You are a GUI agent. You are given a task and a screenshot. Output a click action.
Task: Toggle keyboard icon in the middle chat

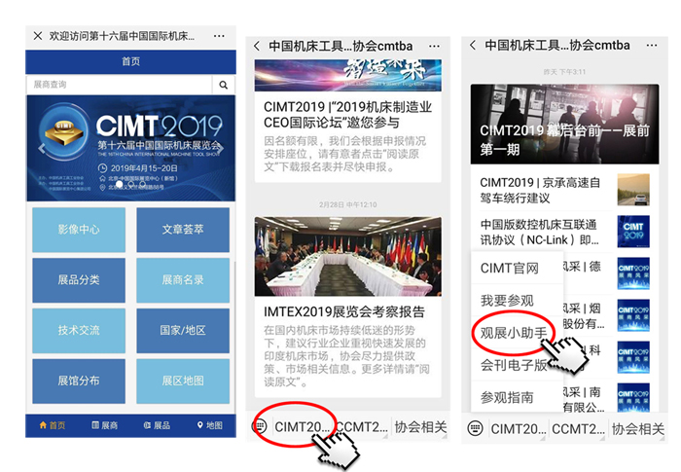260,425
